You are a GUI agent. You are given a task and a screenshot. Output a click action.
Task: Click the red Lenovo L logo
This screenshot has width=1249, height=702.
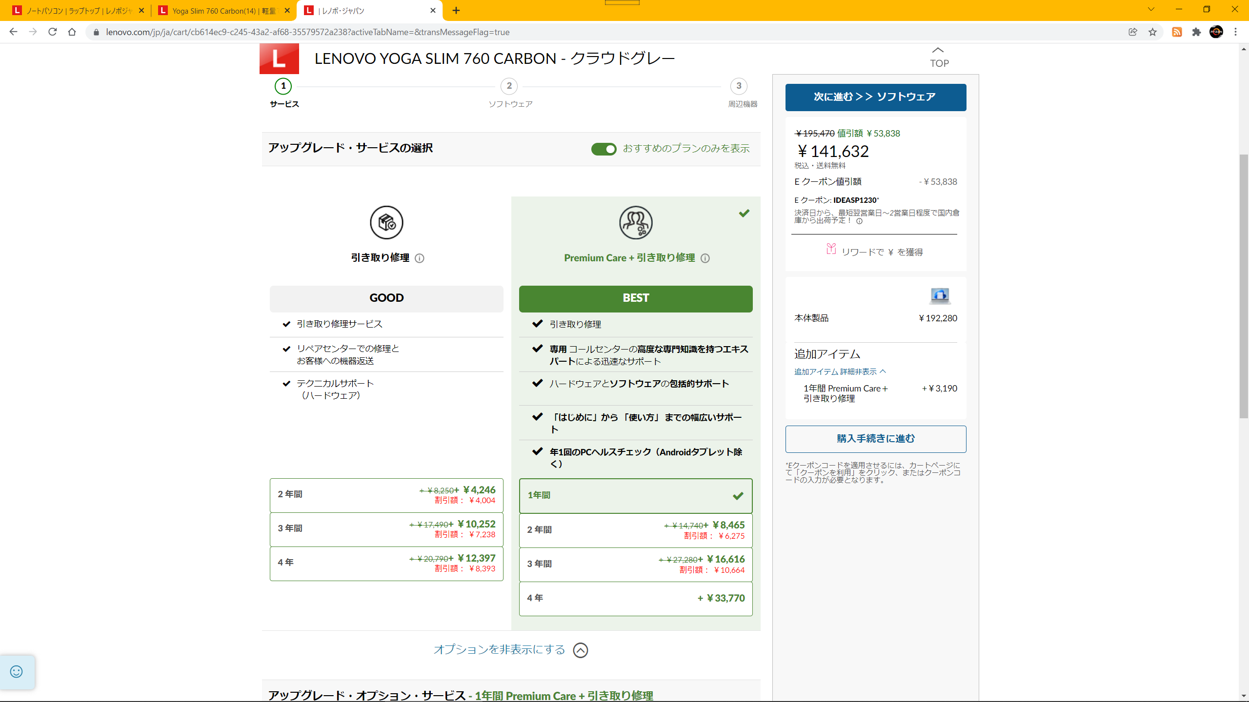(x=279, y=58)
